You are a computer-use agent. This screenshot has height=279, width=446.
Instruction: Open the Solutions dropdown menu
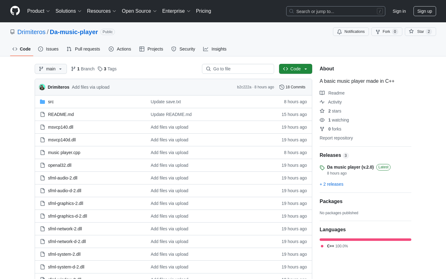[68, 11]
